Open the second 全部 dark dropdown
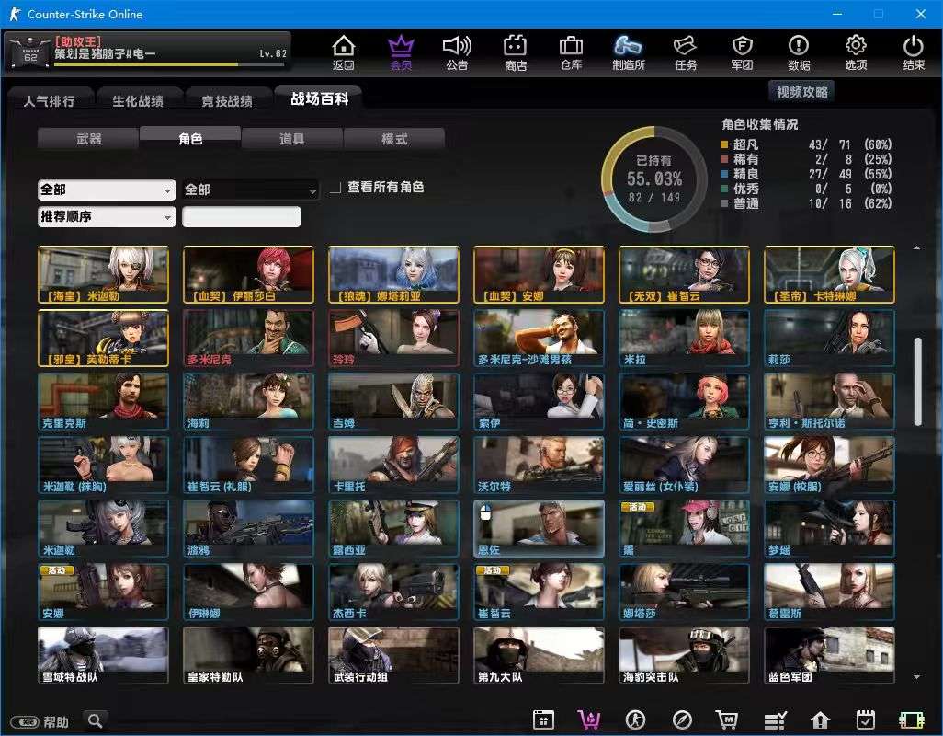This screenshot has height=736, width=943. [x=250, y=190]
